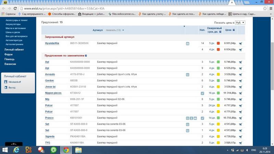Open Mail.ru agent taskbar icon
This screenshot has height=154, width=274.
click(53, 150)
